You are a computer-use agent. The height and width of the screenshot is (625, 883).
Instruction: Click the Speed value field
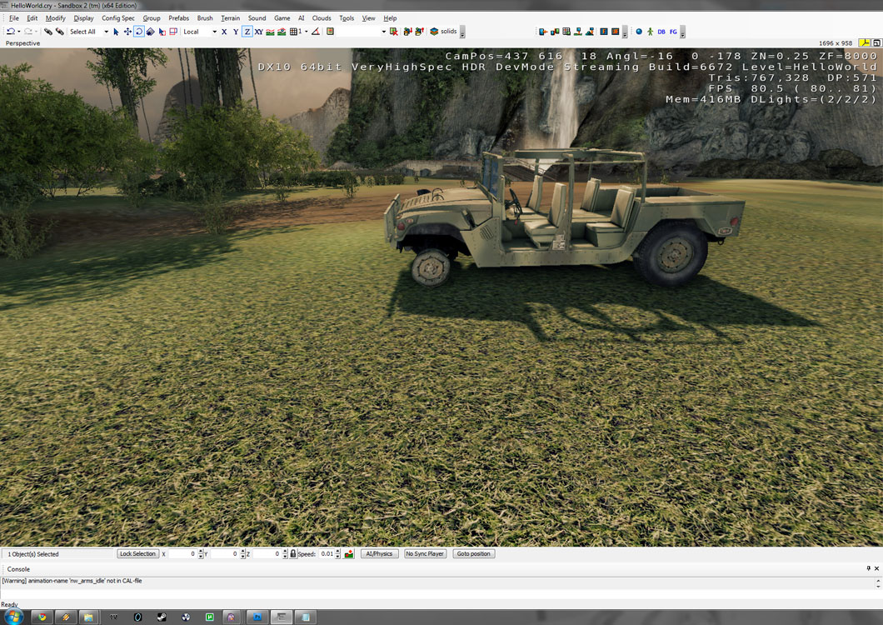point(327,554)
